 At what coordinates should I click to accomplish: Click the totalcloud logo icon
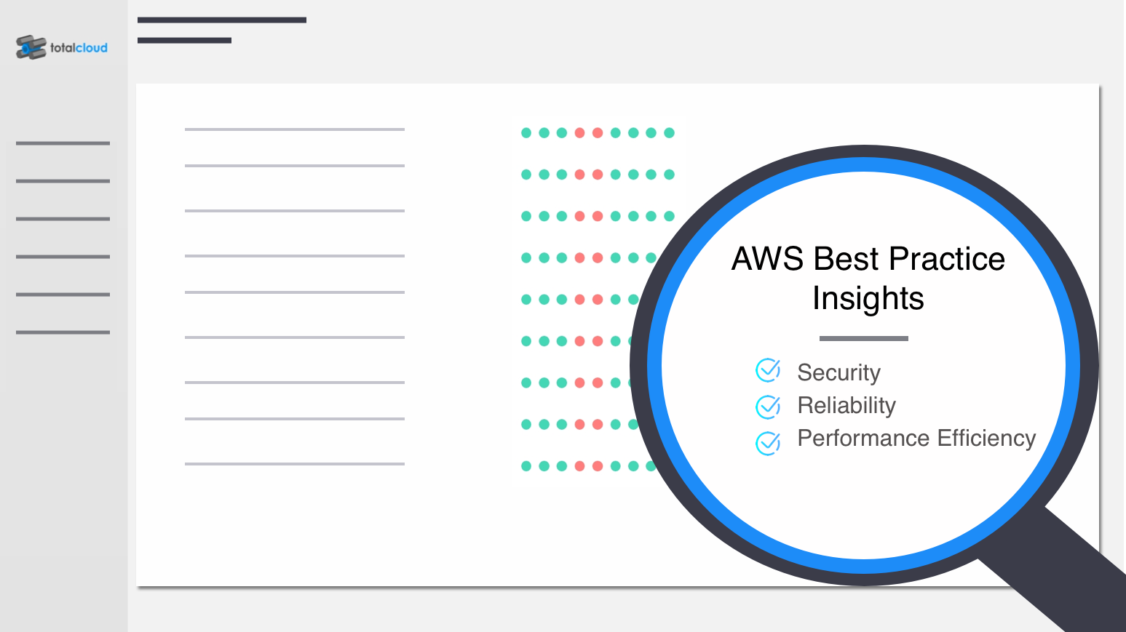point(31,47)
